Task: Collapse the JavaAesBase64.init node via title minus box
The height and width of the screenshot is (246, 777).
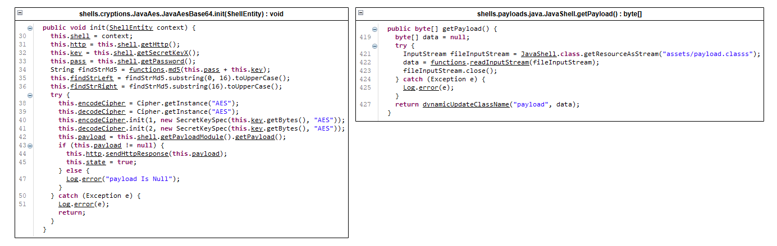Action: coord(20,13)
